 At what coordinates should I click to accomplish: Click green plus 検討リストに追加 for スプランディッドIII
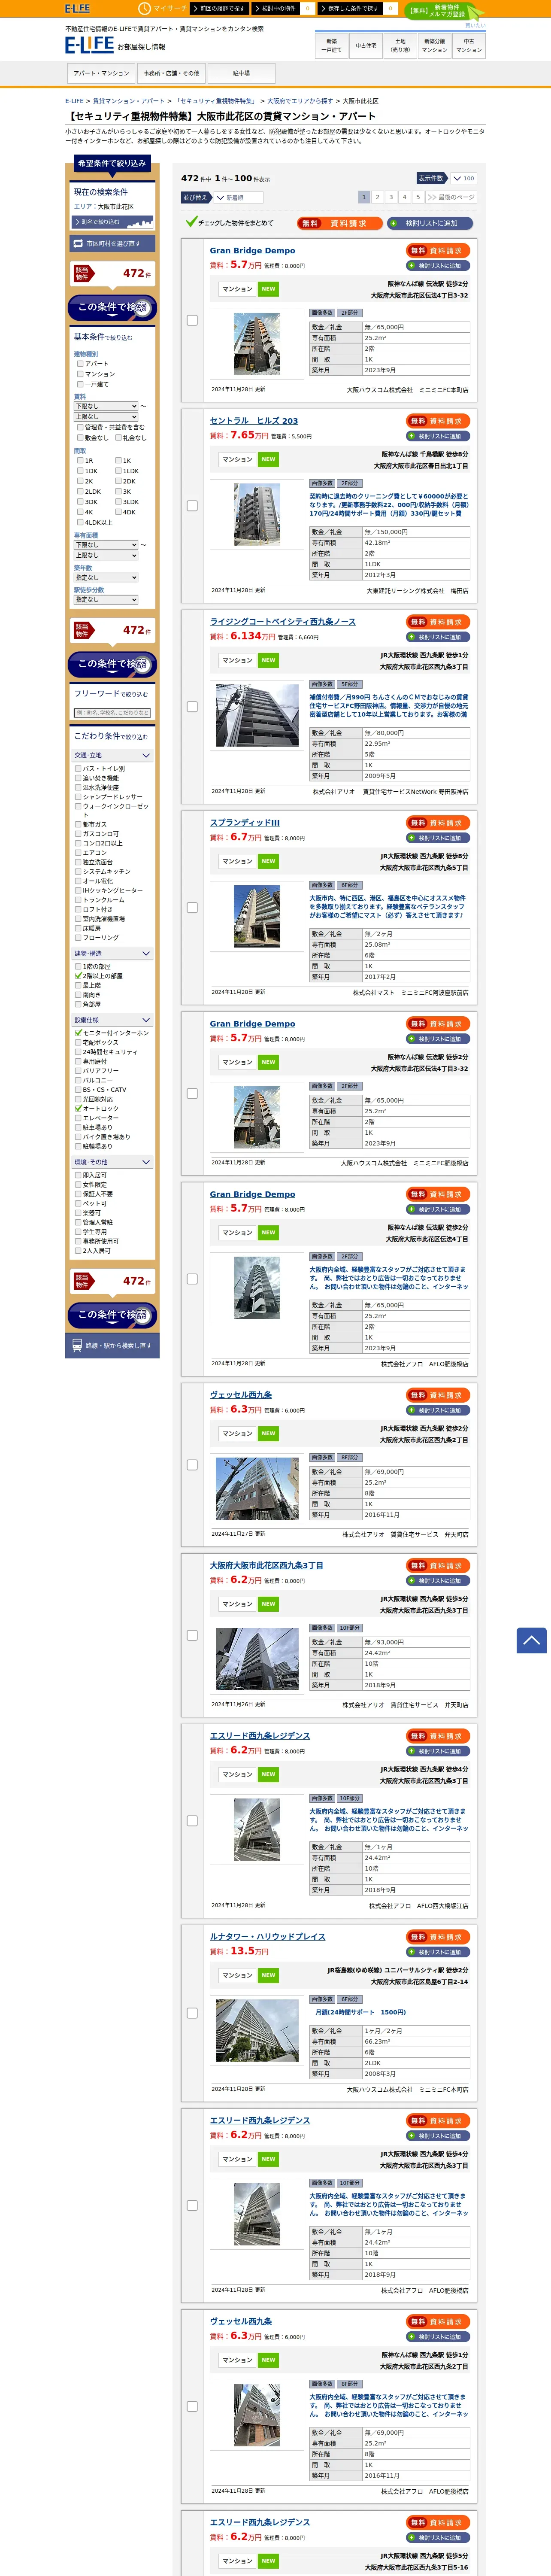coord(438,838)
